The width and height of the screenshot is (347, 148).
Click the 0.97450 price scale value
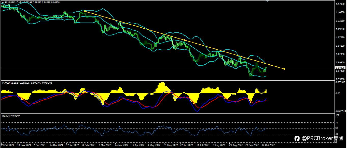coord(340,71)
